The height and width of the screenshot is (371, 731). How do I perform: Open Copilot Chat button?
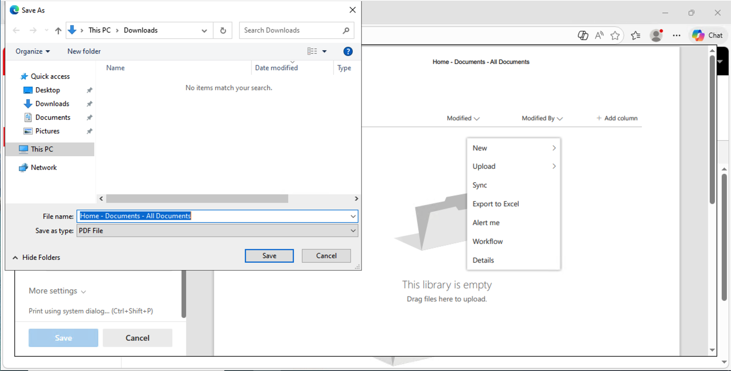tap(708, 35)
